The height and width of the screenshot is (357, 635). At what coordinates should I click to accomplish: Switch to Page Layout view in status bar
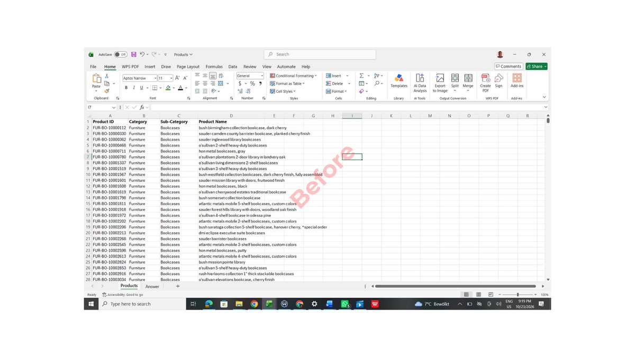coord(478,295)
